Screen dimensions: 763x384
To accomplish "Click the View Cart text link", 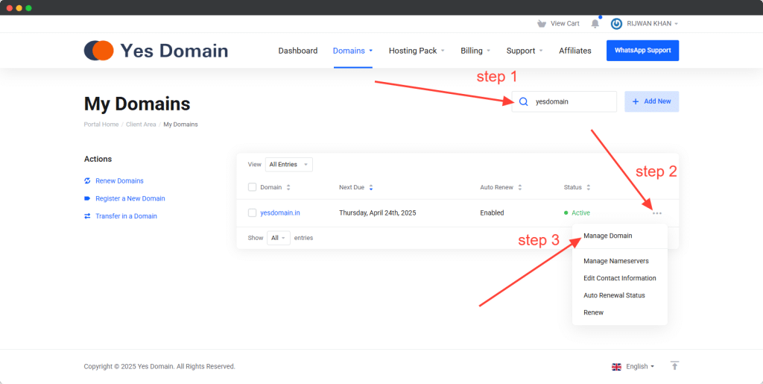I will click(565, 23).
